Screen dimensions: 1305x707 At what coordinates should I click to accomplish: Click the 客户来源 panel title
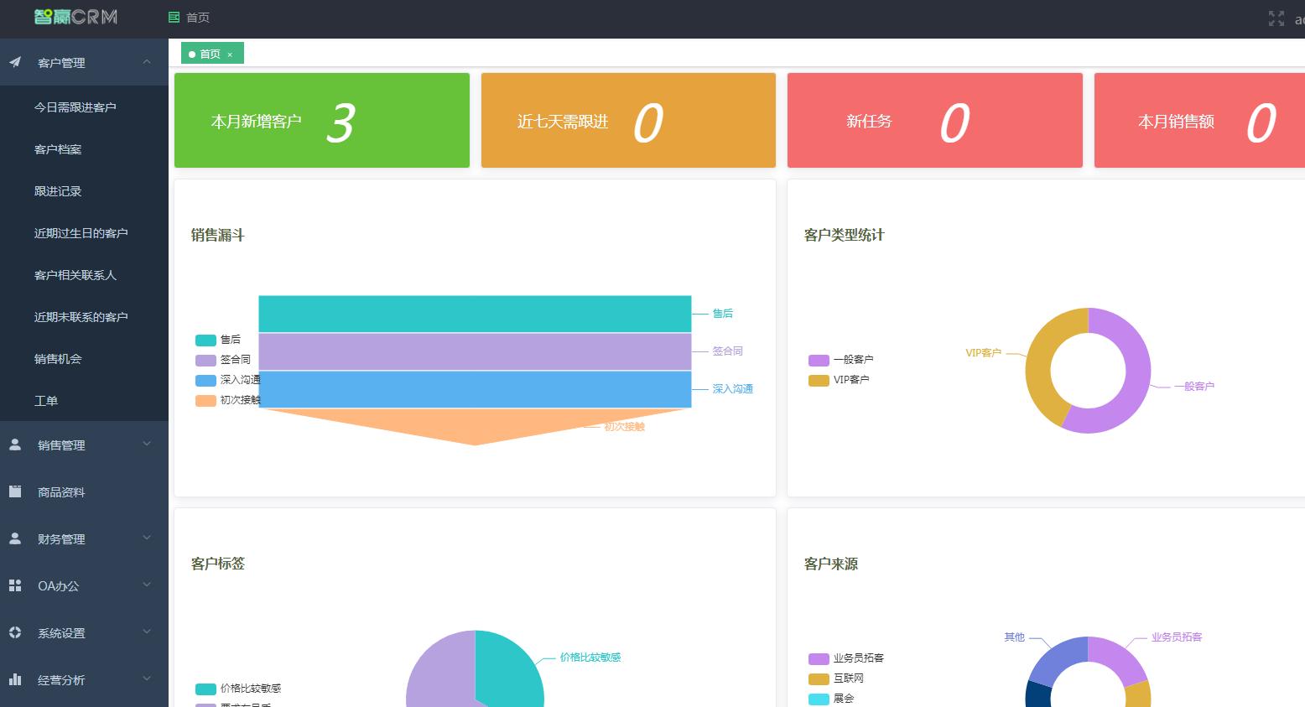tap(830, 564)
